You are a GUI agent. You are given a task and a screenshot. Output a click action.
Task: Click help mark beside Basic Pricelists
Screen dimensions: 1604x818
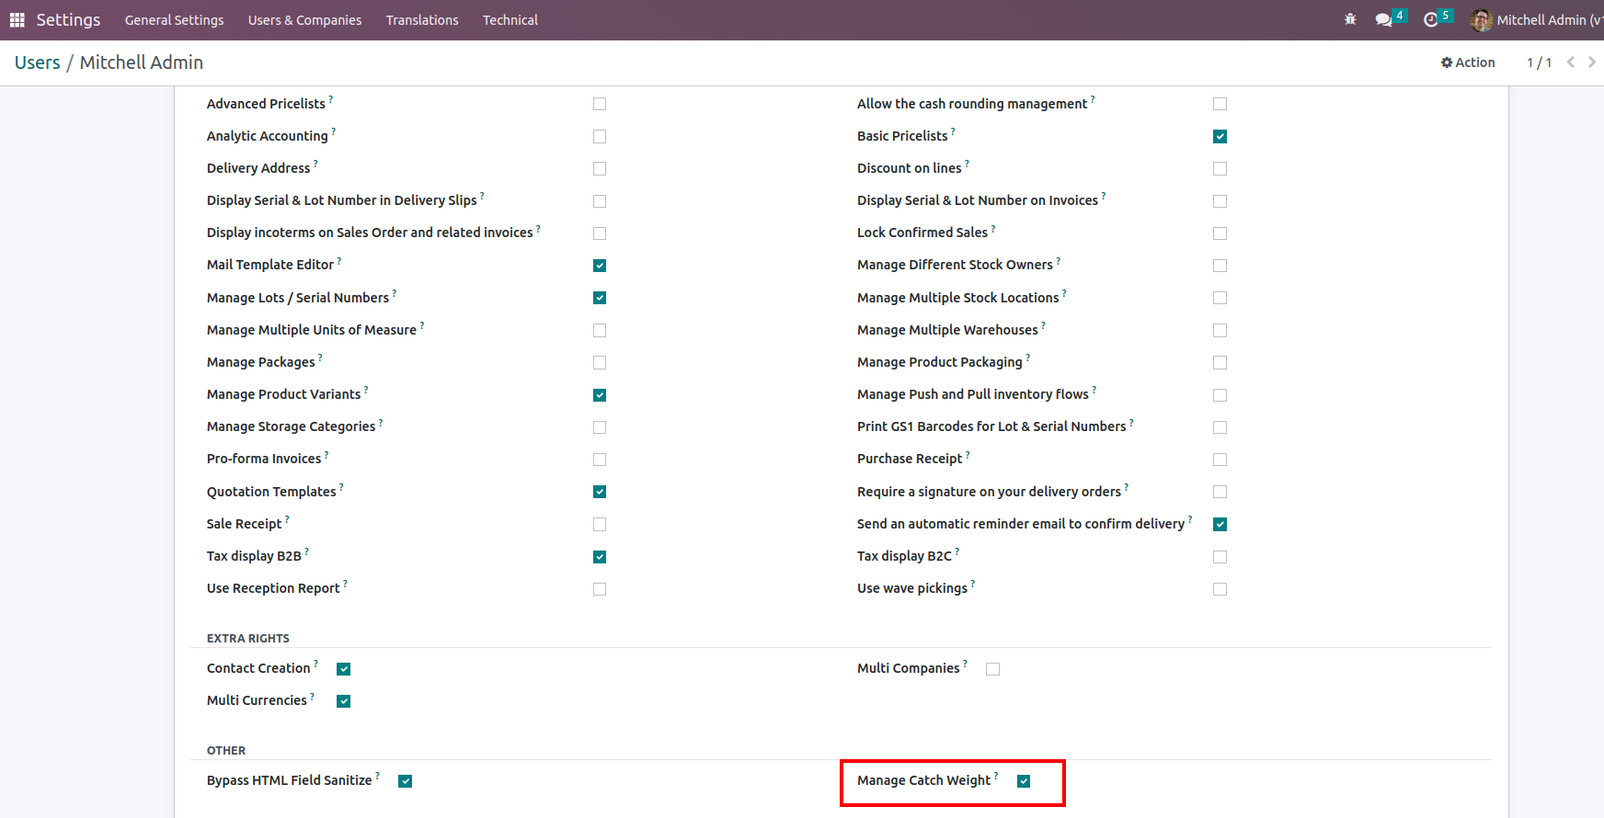click(x=953, y=131)
